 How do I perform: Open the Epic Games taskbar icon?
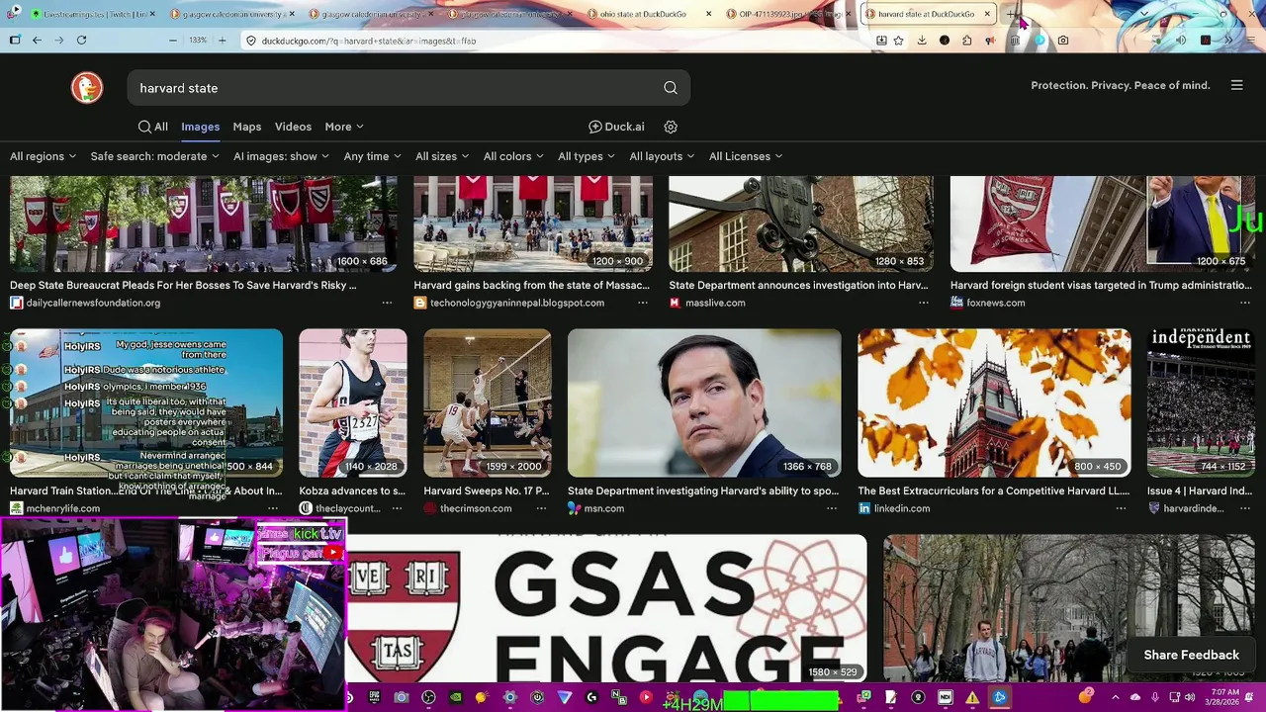click(374, 697)
